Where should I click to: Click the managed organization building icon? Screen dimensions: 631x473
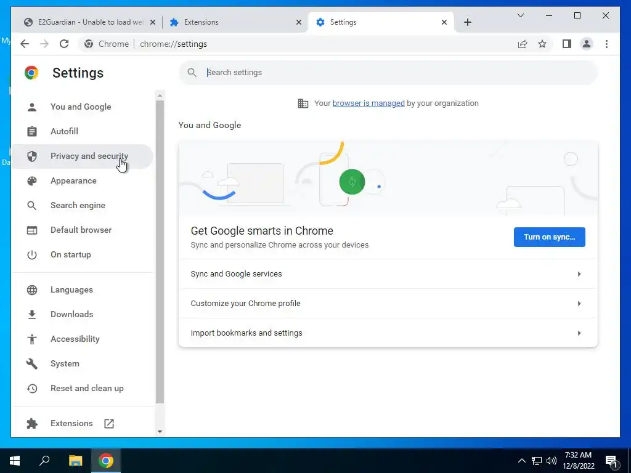click(303, 103)
